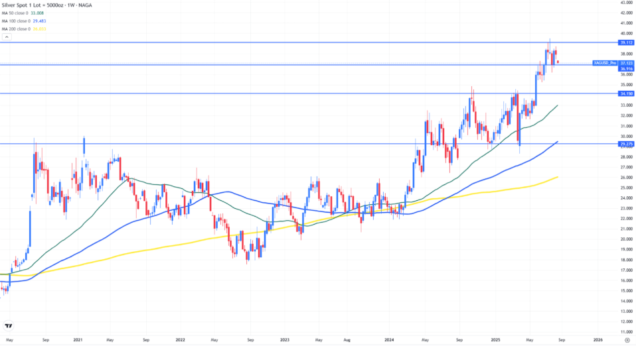Click the 2025 label on time axis

tap(495, 340)
